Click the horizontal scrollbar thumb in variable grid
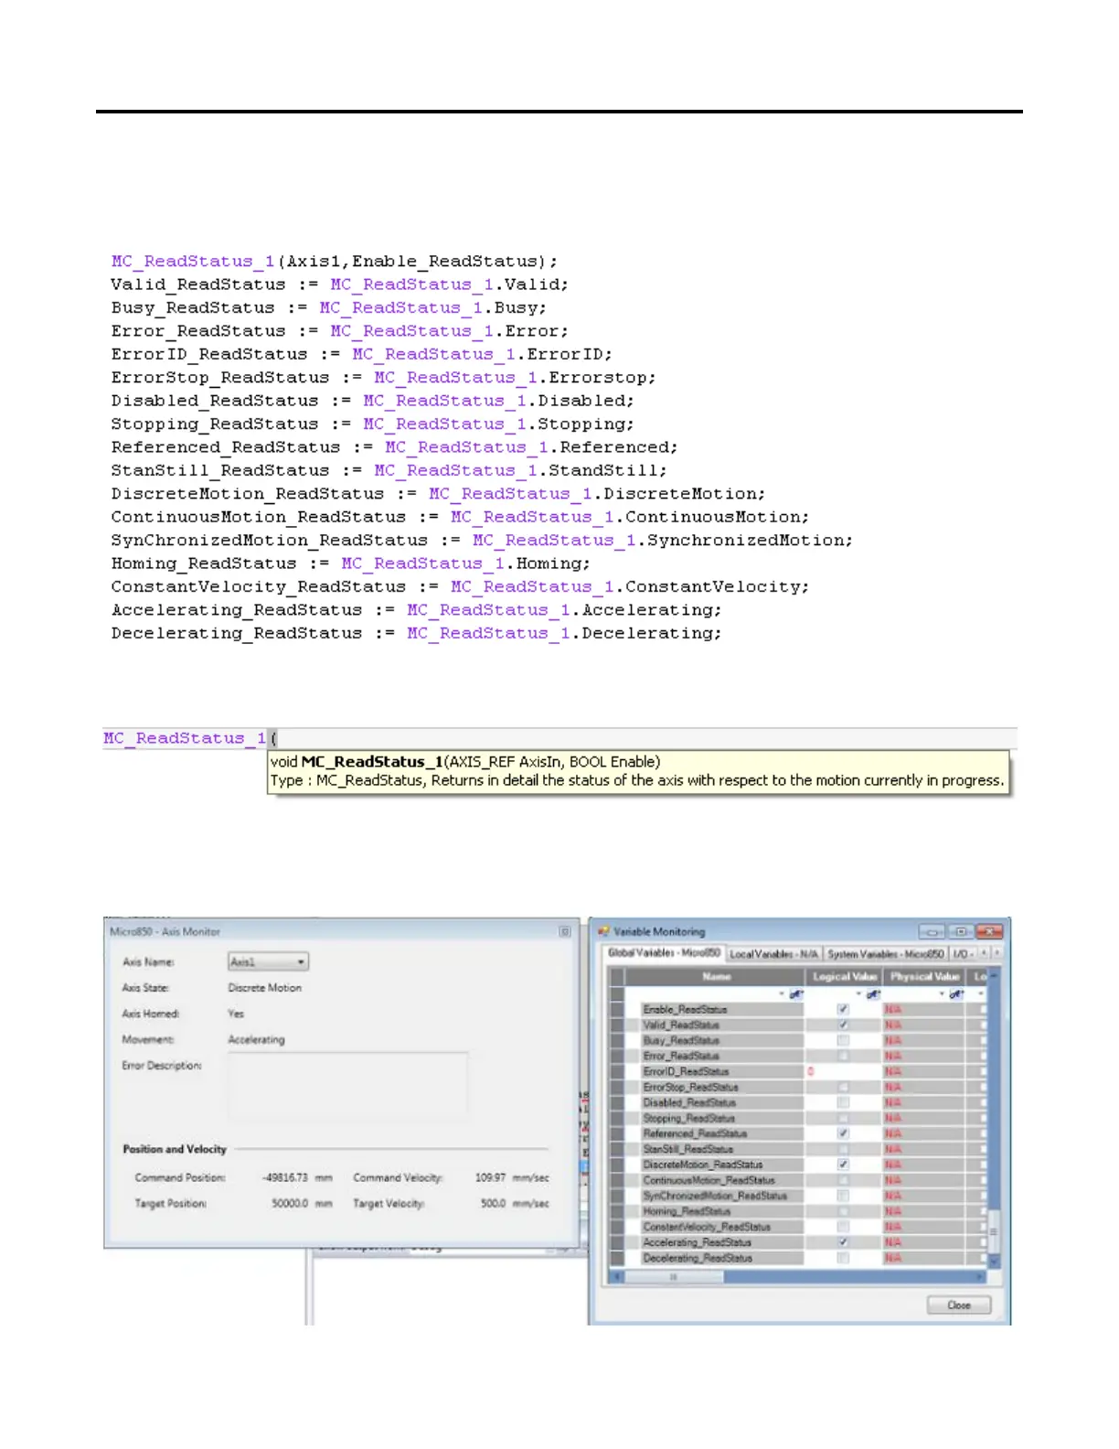The width and height of the screenshot is (1119, 1449). click(x=674, y=1277)
